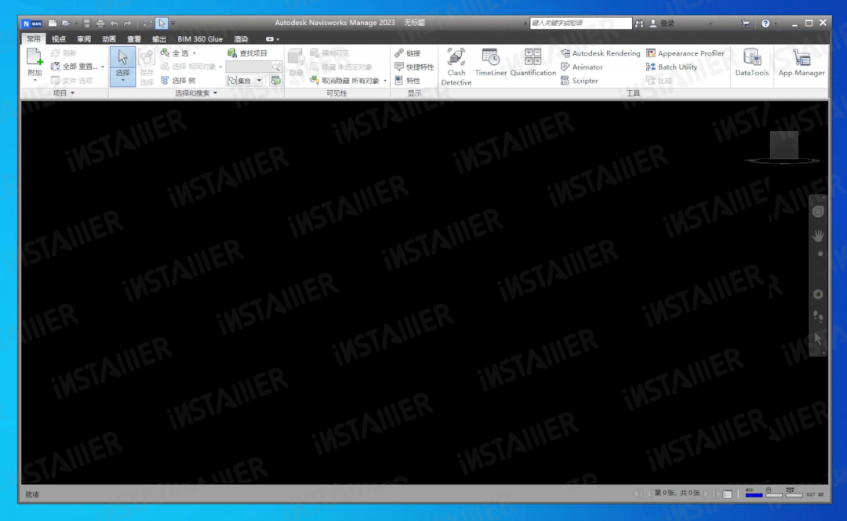Viewport: 847px width, 521px height.
Task: Click the 附加 (Append) file icon
Action: pos(35,57)
